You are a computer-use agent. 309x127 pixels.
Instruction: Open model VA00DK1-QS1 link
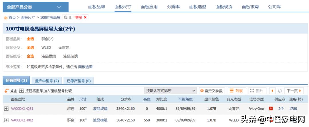point(22,108)
